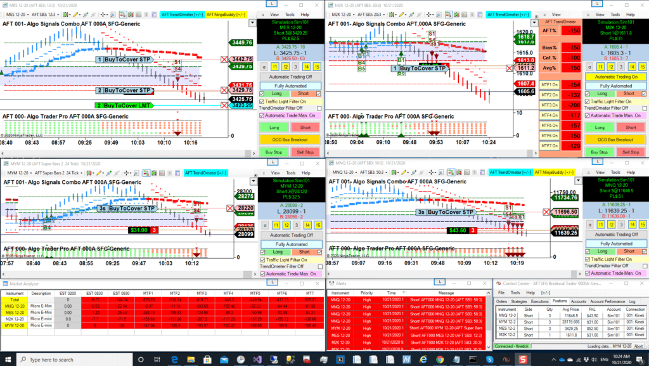Open Task View on taskbar
This screenshot has height=366, width=649.
[157, 360]
